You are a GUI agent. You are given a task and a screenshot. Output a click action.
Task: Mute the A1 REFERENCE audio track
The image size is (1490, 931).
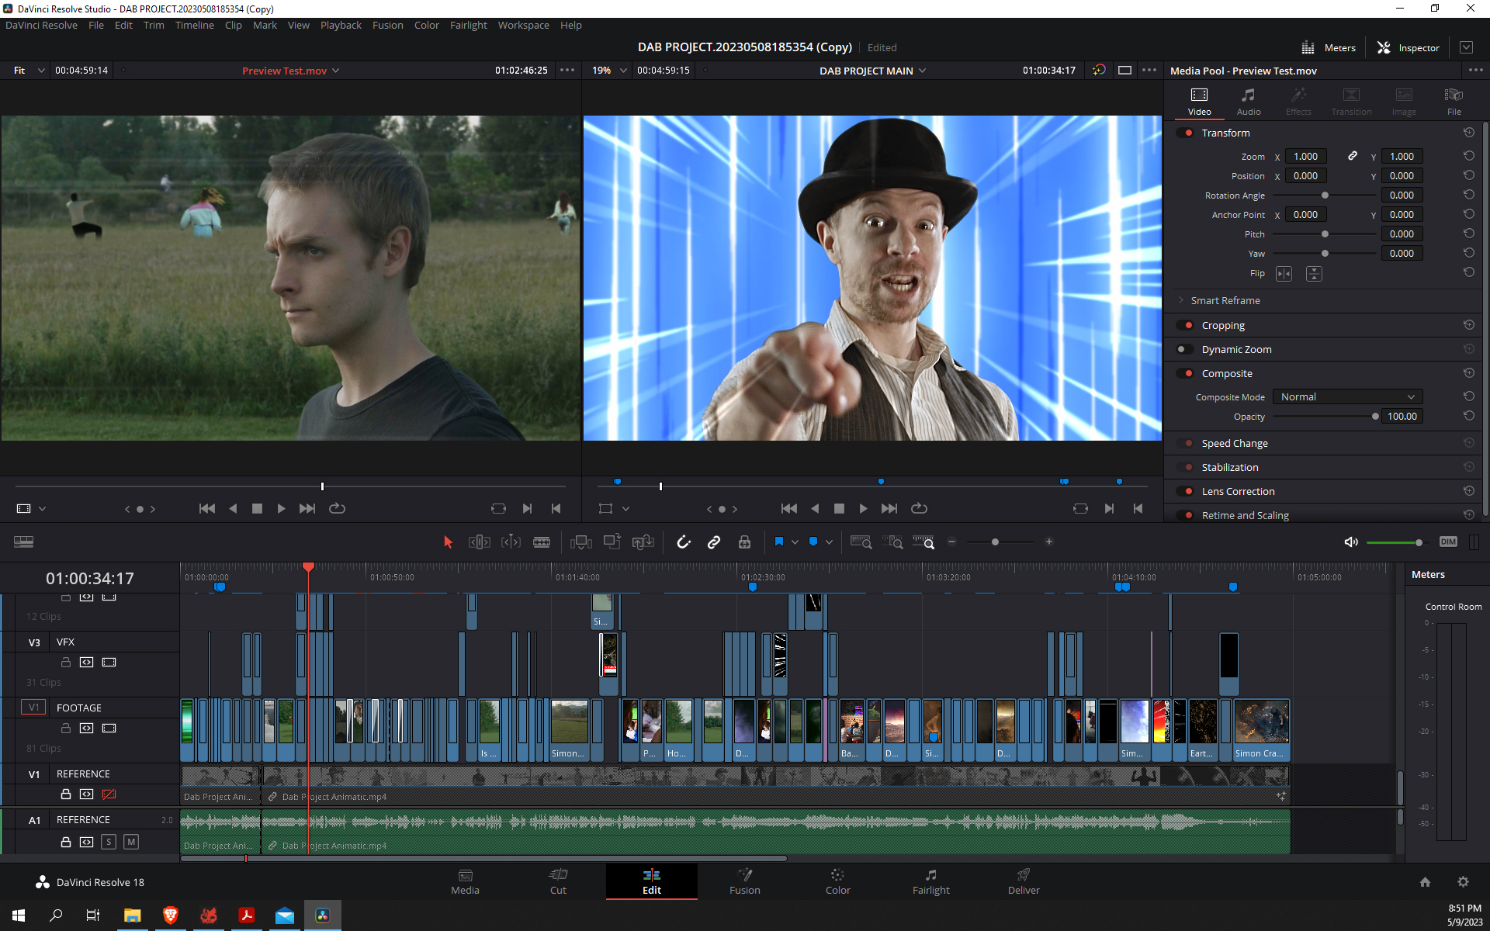pyautogui.click(x=131, y=842)
